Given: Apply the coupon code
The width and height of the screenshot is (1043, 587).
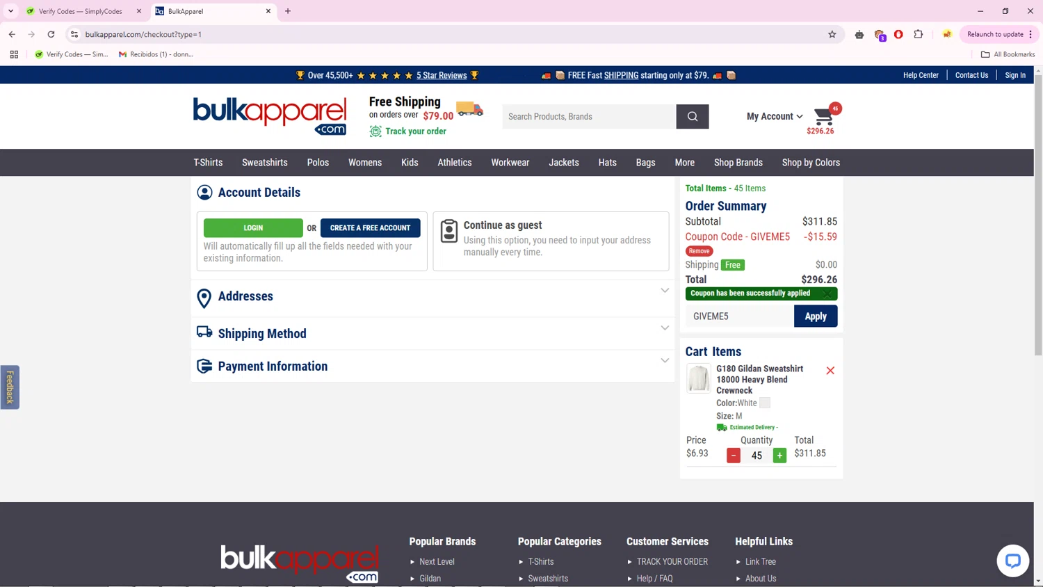Looking at the screenshot, I should pos(816,316).
